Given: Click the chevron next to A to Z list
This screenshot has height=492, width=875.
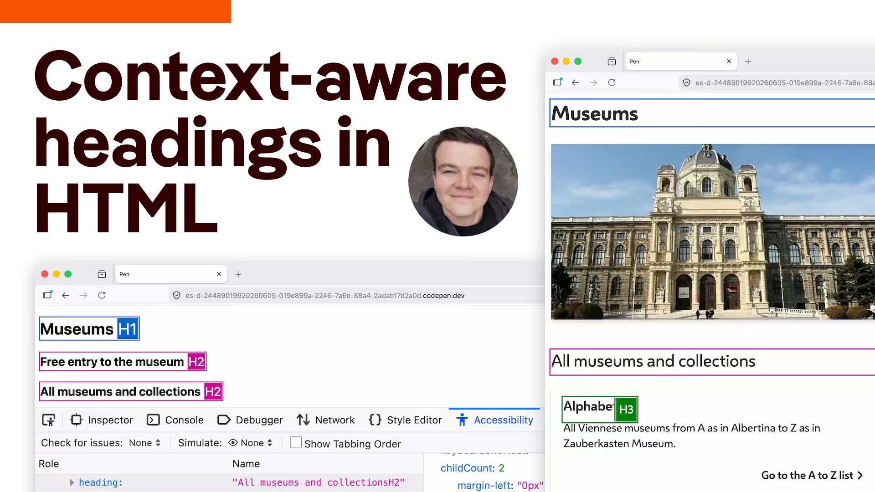Looking at the screenshot, I should 860,476.
